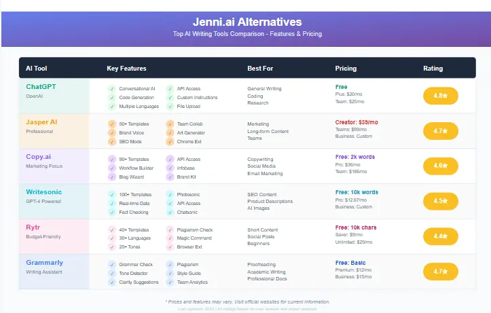Click the orange checkmark beside Brand Voice
Image resolution: width=491 pixels, height=313 pixels.
[x=112, y=132]
